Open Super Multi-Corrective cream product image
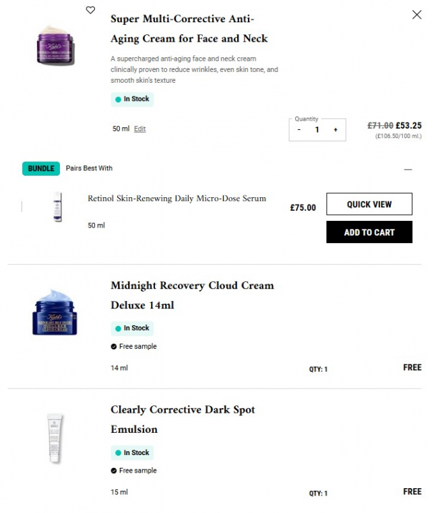 56,45
